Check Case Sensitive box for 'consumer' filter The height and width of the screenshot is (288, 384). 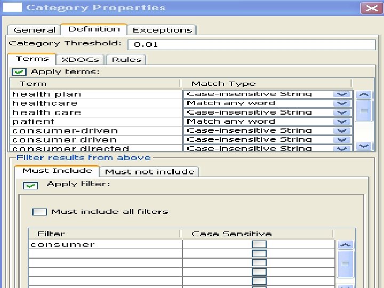click(x=259, y=244)
